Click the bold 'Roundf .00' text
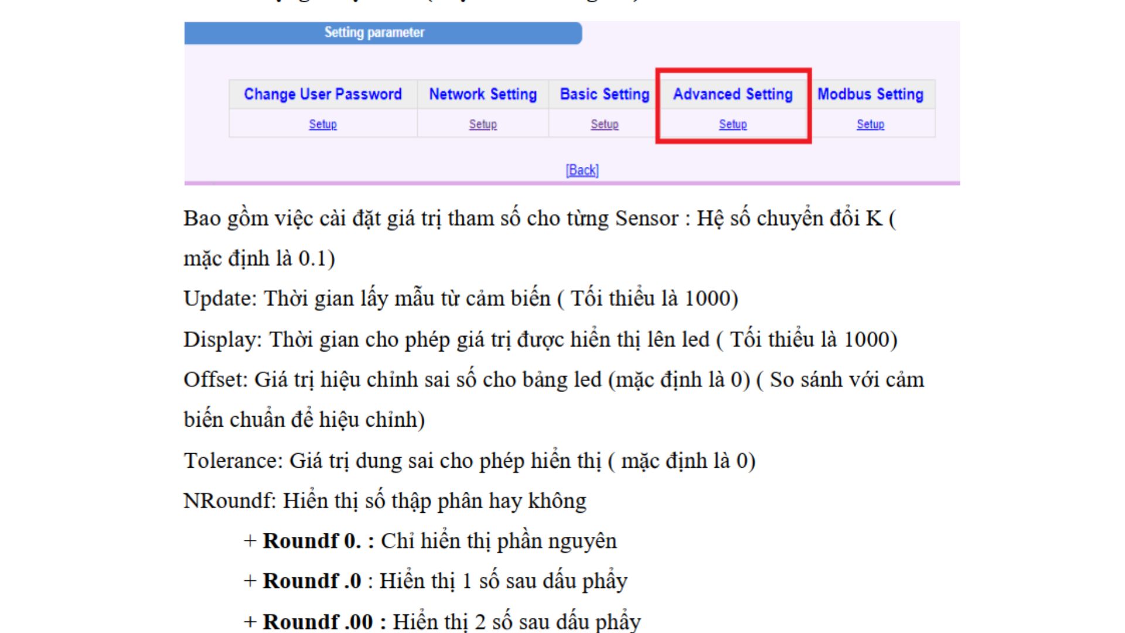 coord(318,621)
